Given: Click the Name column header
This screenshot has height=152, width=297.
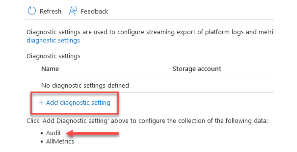Looking at the screenshot, I should (50, 69).
